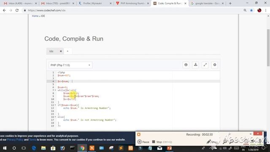Click line 13 echo 'is Armstrong Number'
The image size is (270, 152).
[x=87, y=108]
